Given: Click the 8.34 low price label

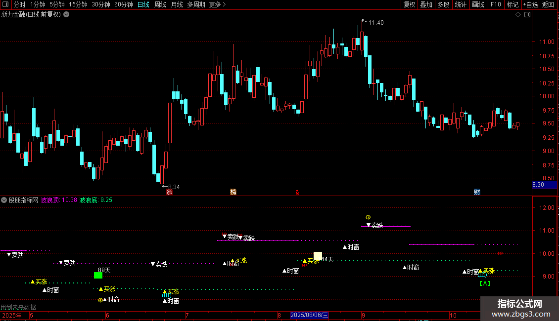Looking at the screenshot, I should [174, 187].
